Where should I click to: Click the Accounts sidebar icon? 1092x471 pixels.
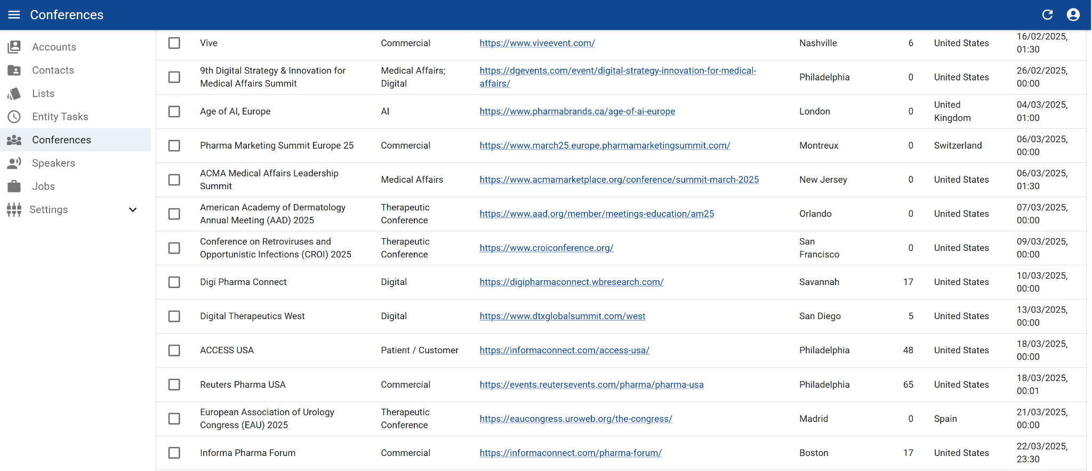14,47
